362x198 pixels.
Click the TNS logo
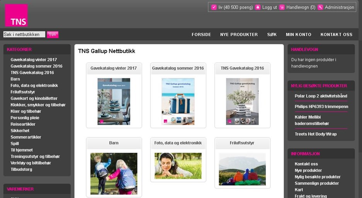pyautogui.click(x=16, y=15)
